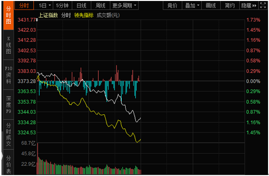Open 深度F9 in the sidebar
The height and width of the screenshot is (176, 269).
click(8, 105)
